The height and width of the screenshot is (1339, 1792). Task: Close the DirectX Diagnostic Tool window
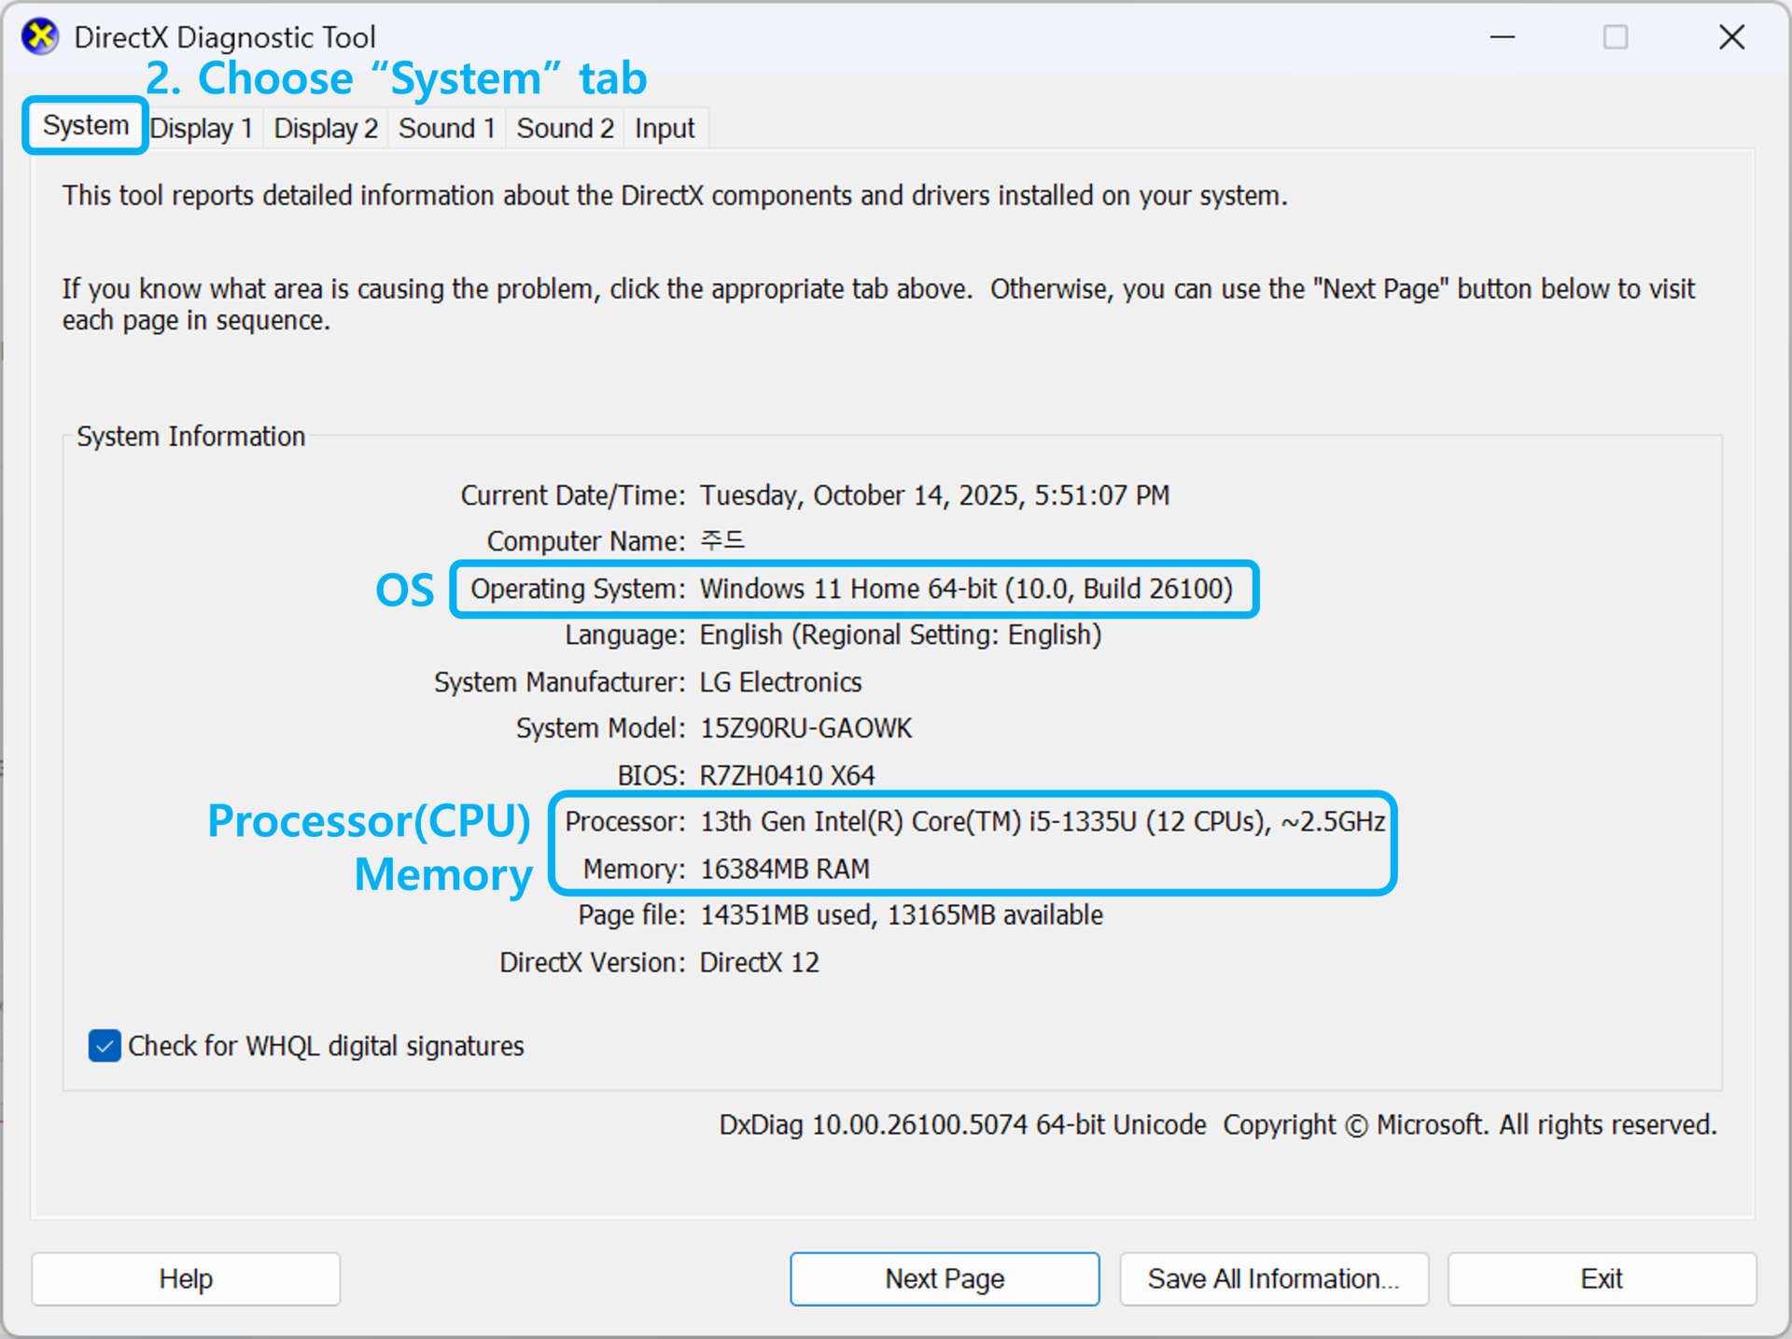(x=1731, y=37)
